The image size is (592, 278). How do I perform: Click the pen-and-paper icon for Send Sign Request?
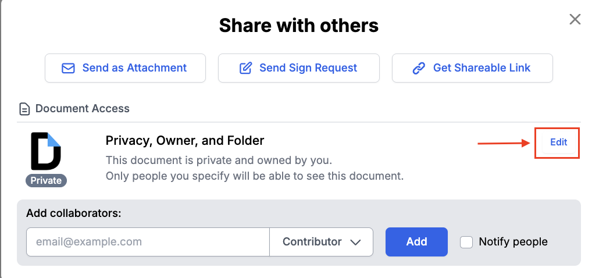click(246, 68)
